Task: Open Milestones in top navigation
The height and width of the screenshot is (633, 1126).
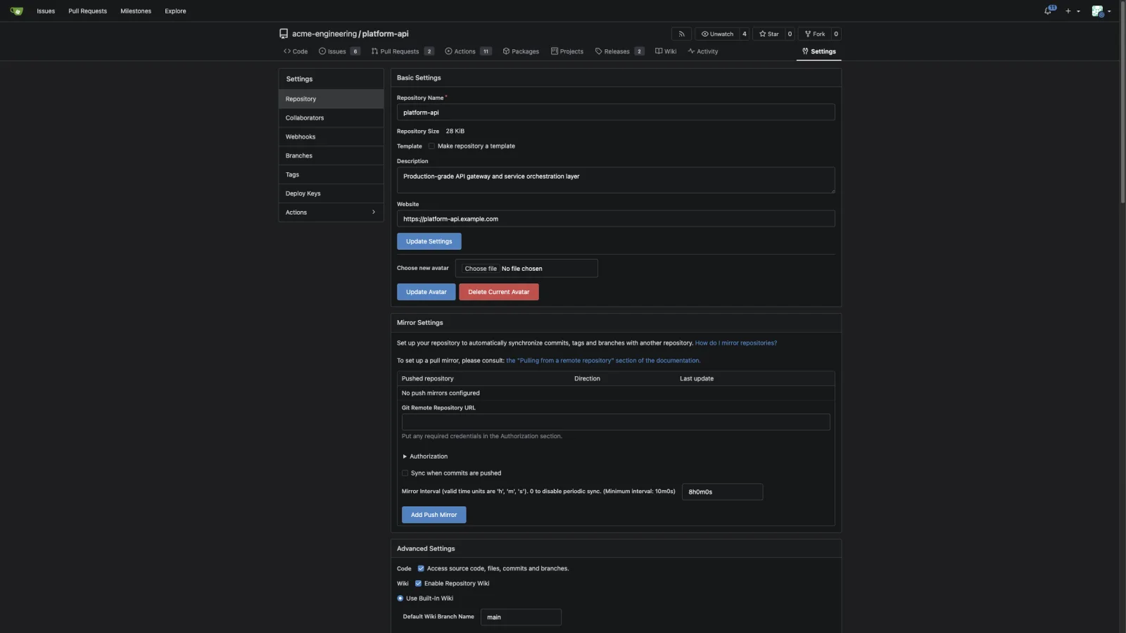Action: coord(136,11)
